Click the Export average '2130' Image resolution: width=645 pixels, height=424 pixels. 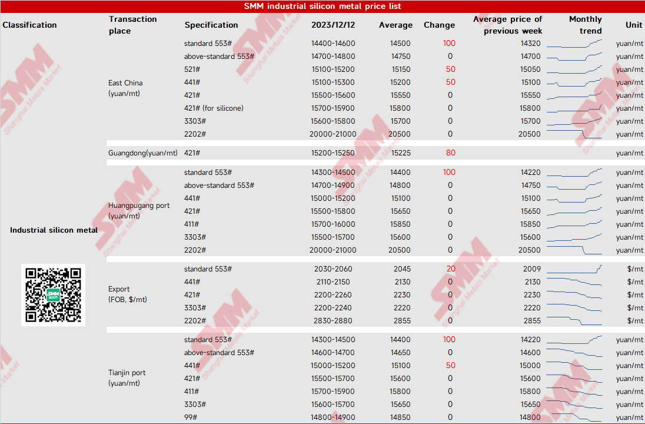pyautogui.click(x=402, y=281)
